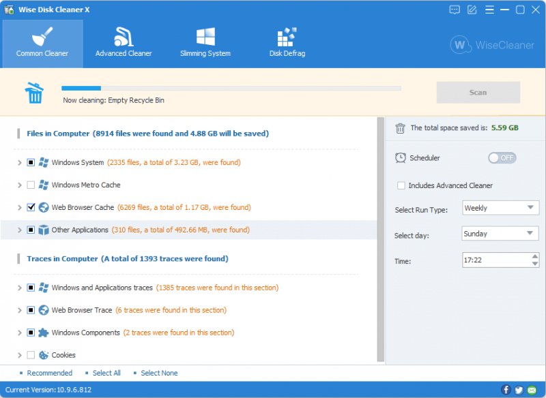Click the Web Browser Trace globe icon

pos(44,310)
